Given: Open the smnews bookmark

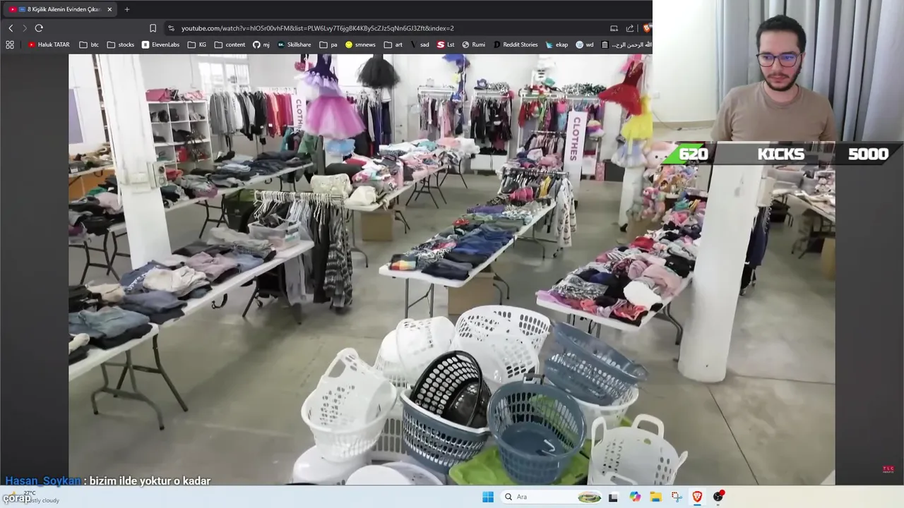Looking at the screenshot, I should pyautogui.click(x=360, y=44).
